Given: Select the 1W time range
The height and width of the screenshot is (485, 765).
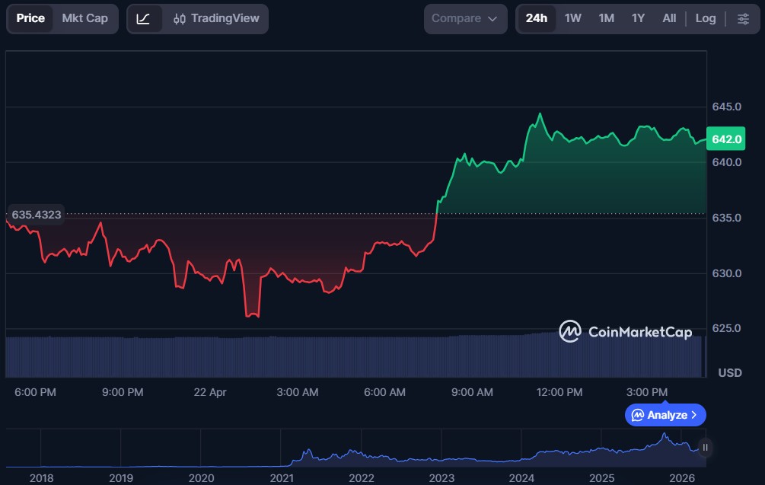Looking at the screenshot, I should point(572,18).
